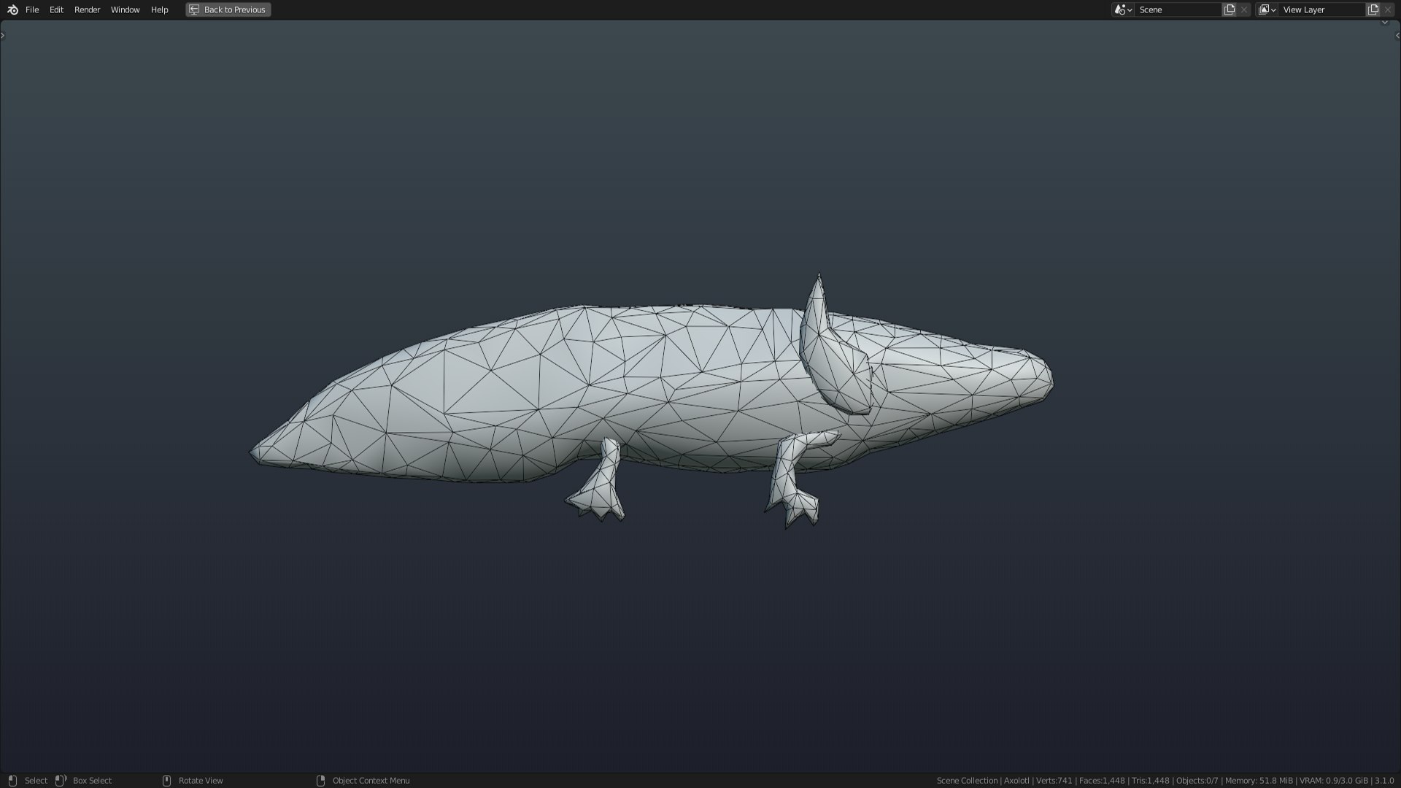Click the 'Rotate View' status text

click(201, 781)
